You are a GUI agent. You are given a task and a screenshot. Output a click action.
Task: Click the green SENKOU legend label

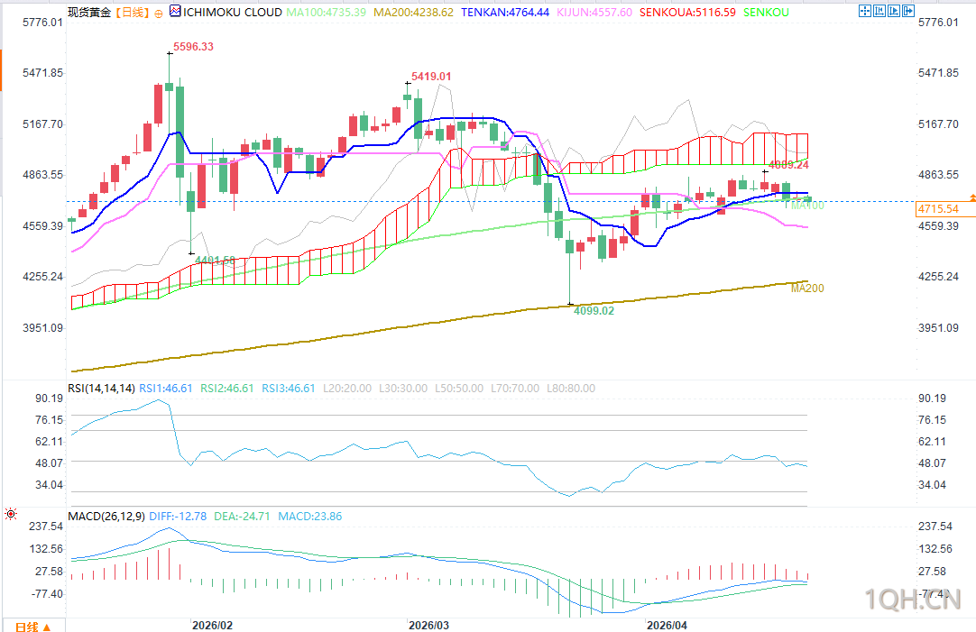[x=766, y=13]
